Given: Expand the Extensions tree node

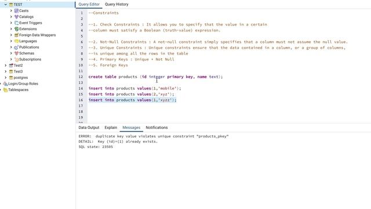Looking at the screenshot, I should point(11,29).
